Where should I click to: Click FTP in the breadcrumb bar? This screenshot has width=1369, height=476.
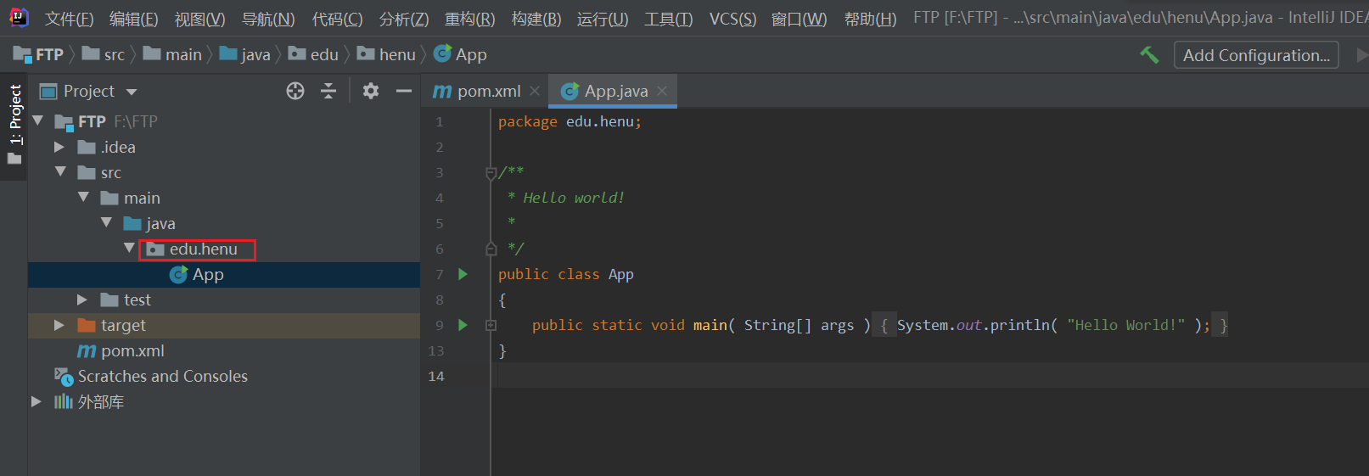[x=39, y=55]
